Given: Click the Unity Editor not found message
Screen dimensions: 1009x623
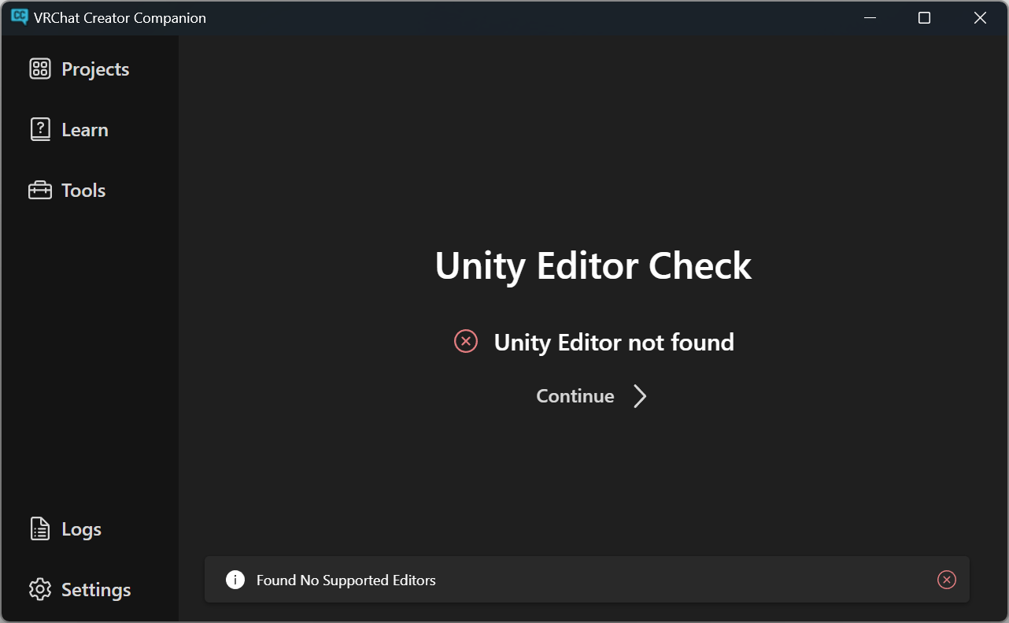Looking at the screenshot, I should tap(614, 342).
